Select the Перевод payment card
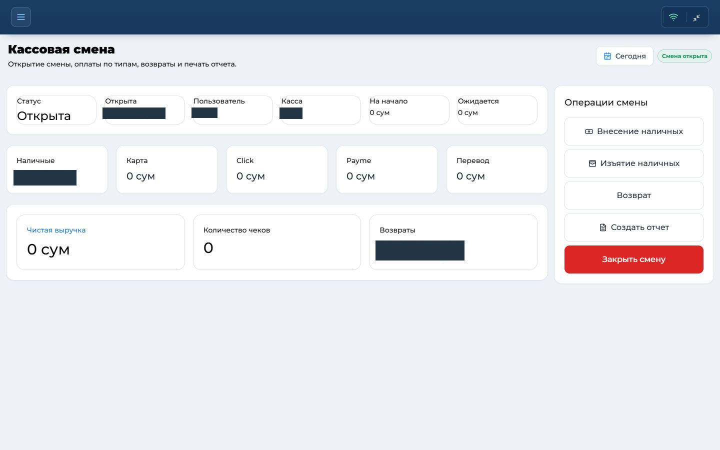This screenshot has width=720, height=450. click(x=497, y=169)
